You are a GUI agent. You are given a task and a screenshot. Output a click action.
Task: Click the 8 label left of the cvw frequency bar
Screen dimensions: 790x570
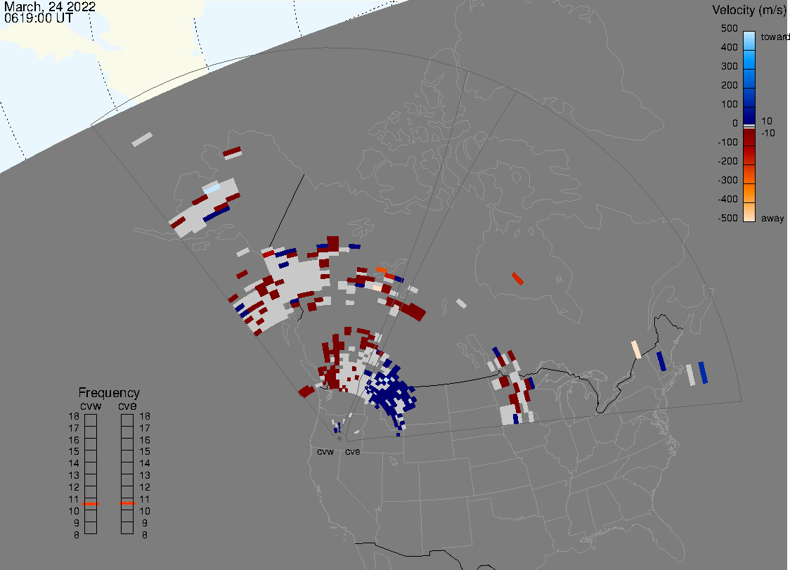pyautogui.click(x=77, y=536)
